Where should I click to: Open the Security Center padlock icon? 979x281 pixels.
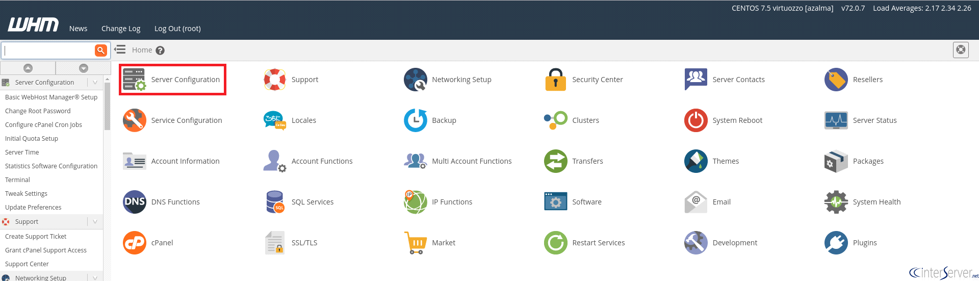coord(556,80)
